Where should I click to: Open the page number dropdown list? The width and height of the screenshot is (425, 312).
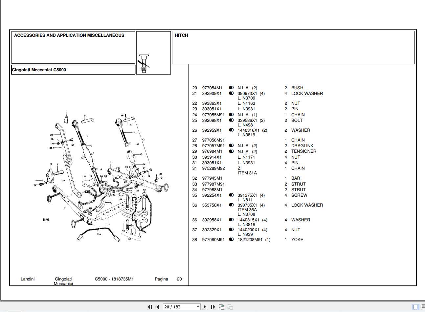pos(197,306)
